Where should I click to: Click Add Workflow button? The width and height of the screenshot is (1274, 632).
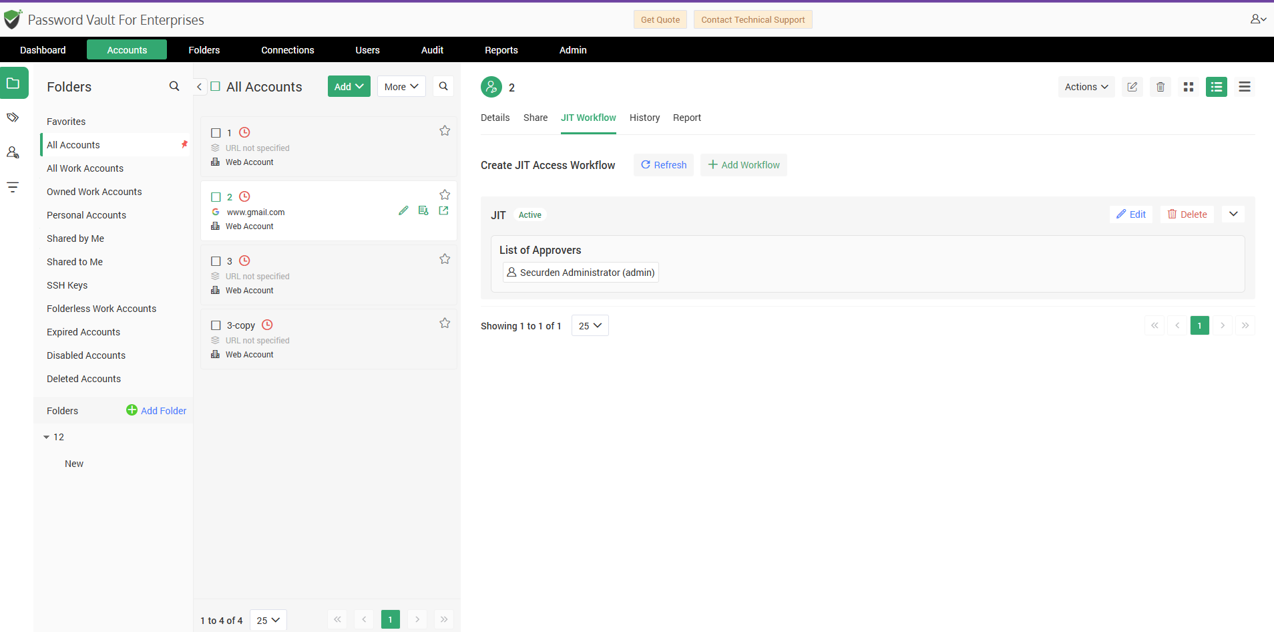pyautogui.click(x=744, y=165)
